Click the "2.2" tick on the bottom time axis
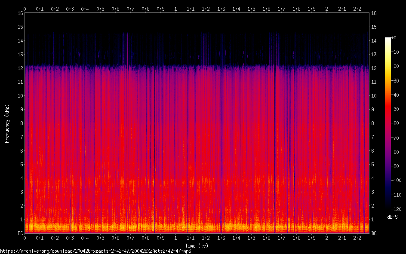Viewport: 406px width, 254px height. point(357,238)
